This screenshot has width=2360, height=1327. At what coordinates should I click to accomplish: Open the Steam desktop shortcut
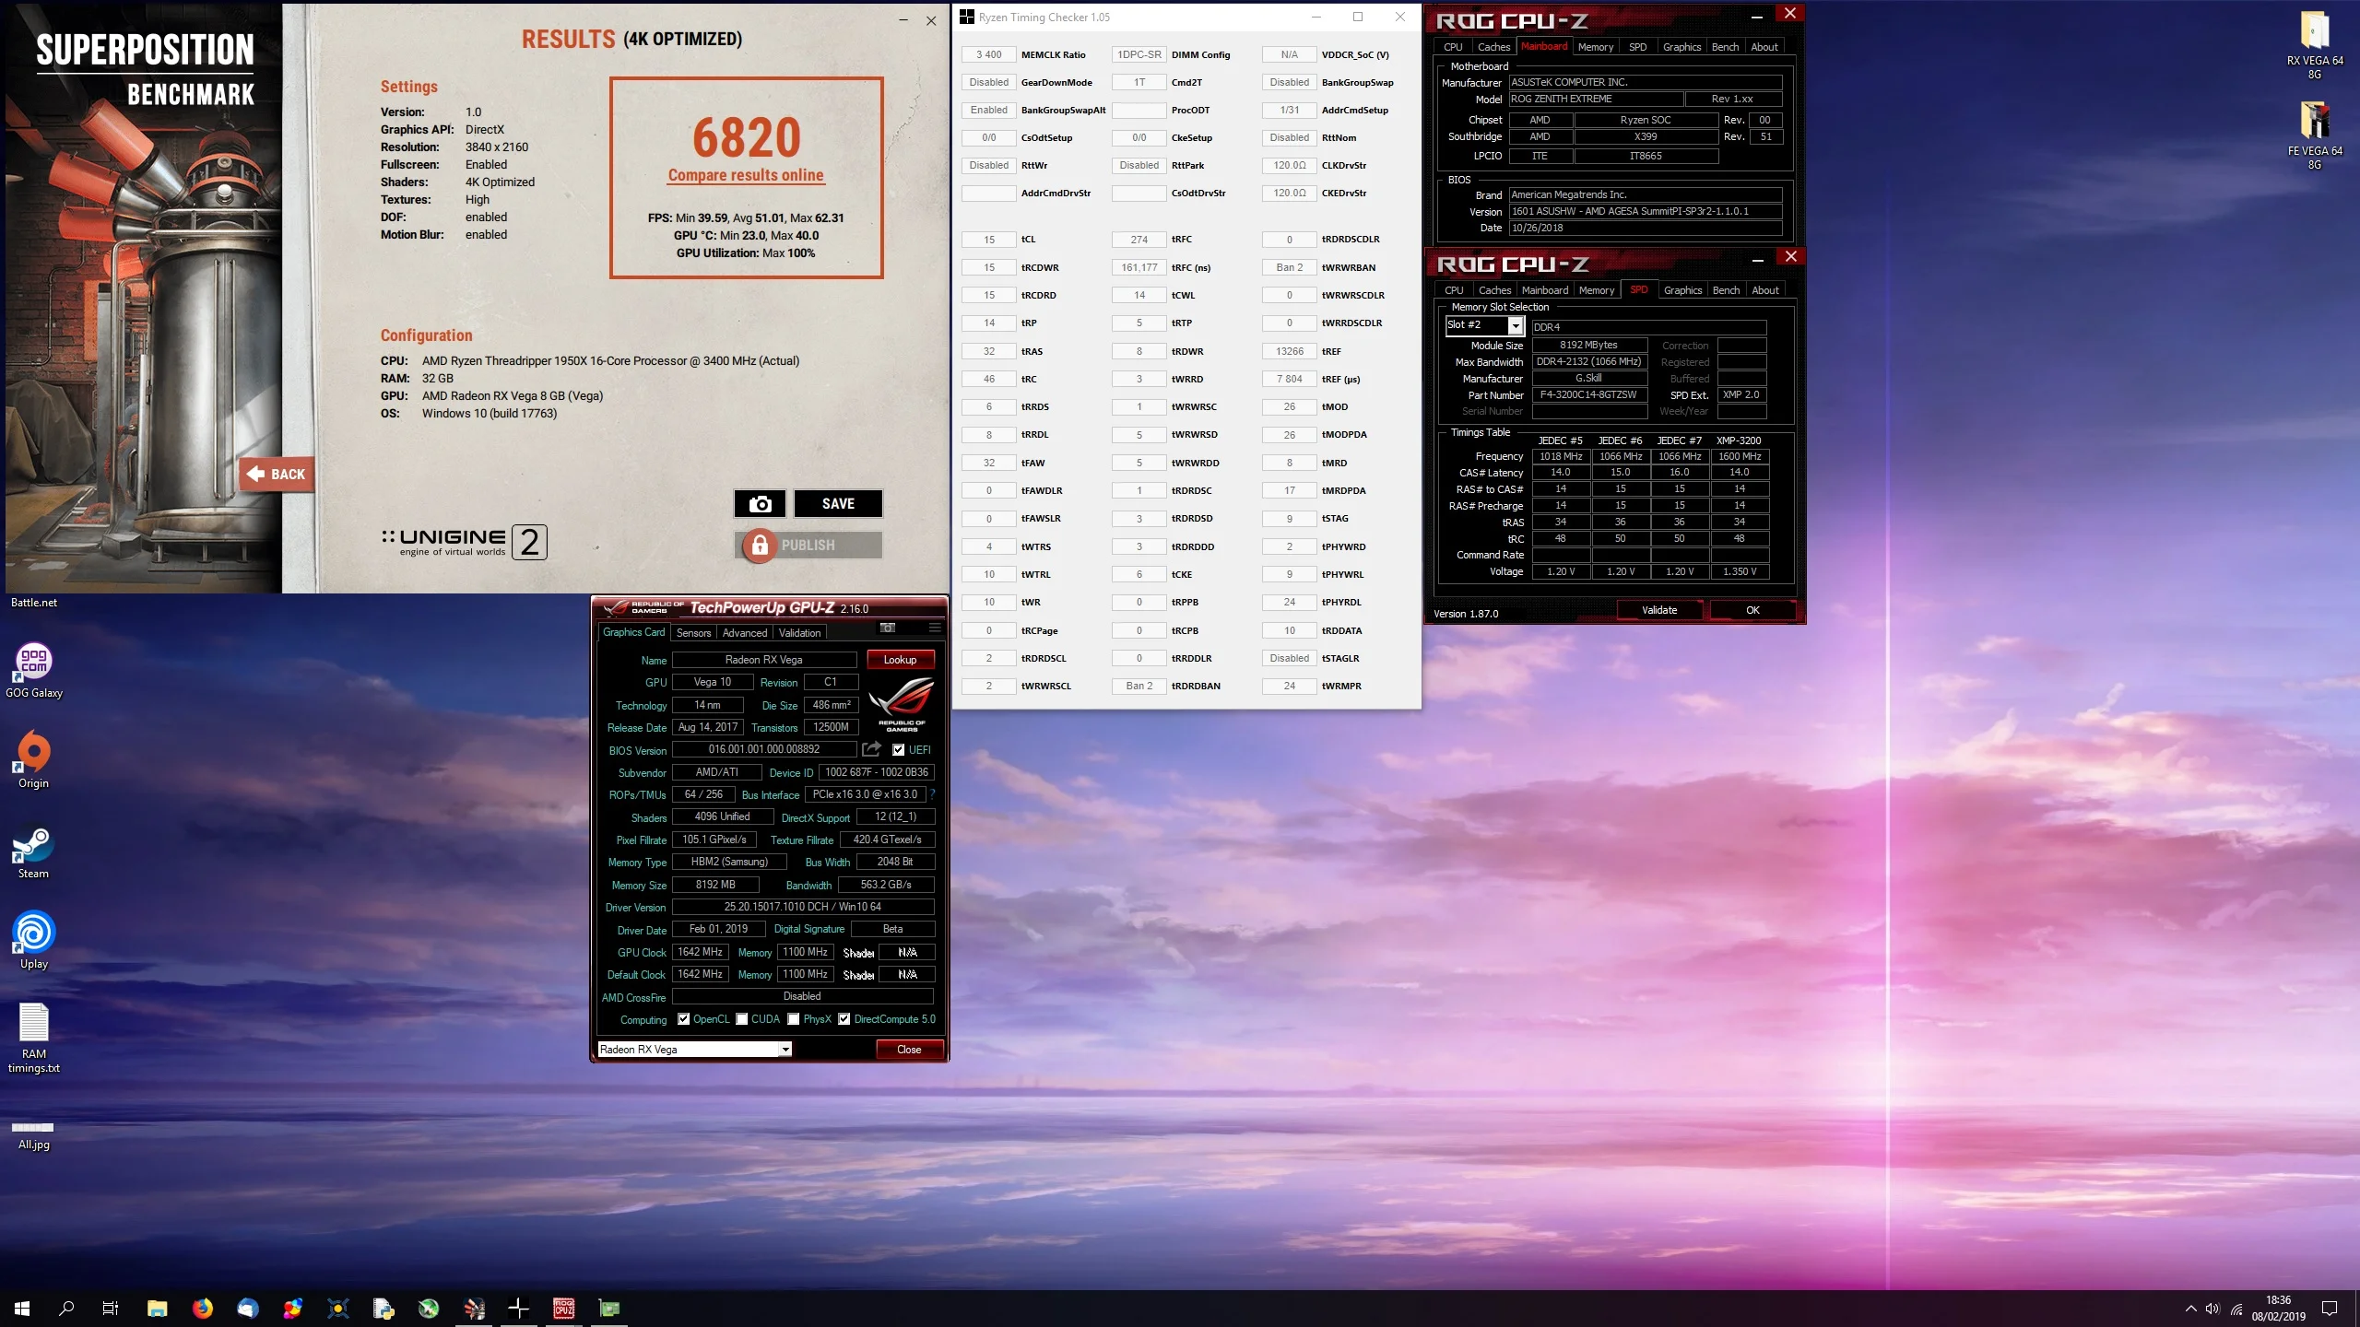click(x=34, y=852)
